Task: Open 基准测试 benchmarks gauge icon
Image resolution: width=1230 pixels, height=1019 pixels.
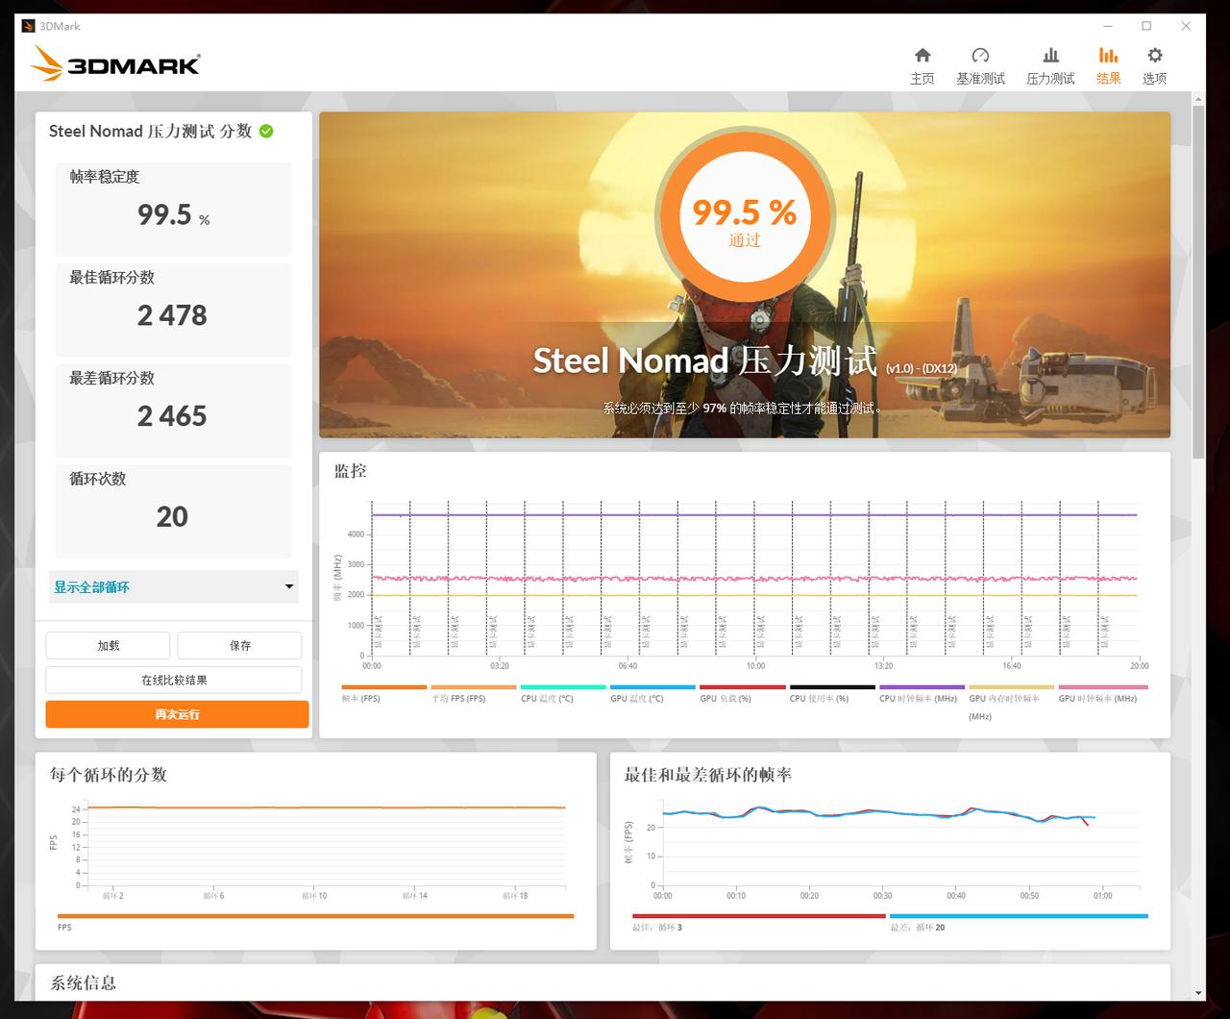Action: 980,56
